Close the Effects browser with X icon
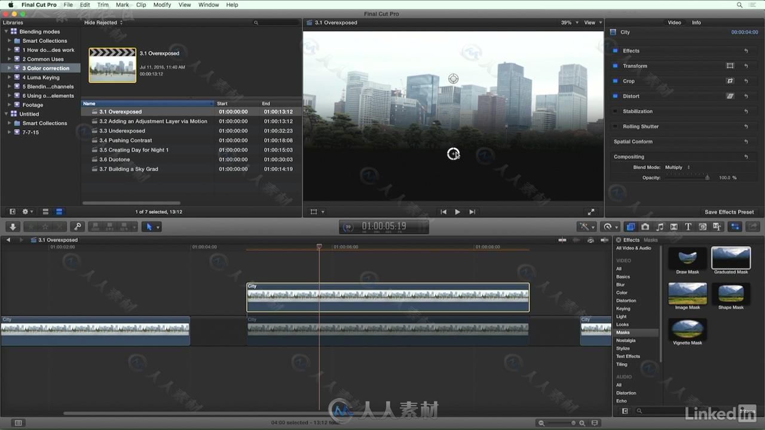Image resolution: width=765 pixels, height=430 pixels. [x=619, y=240]
